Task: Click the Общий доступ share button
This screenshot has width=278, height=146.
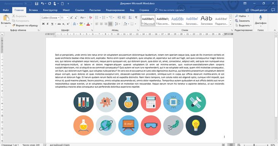Action: [256, 10]
